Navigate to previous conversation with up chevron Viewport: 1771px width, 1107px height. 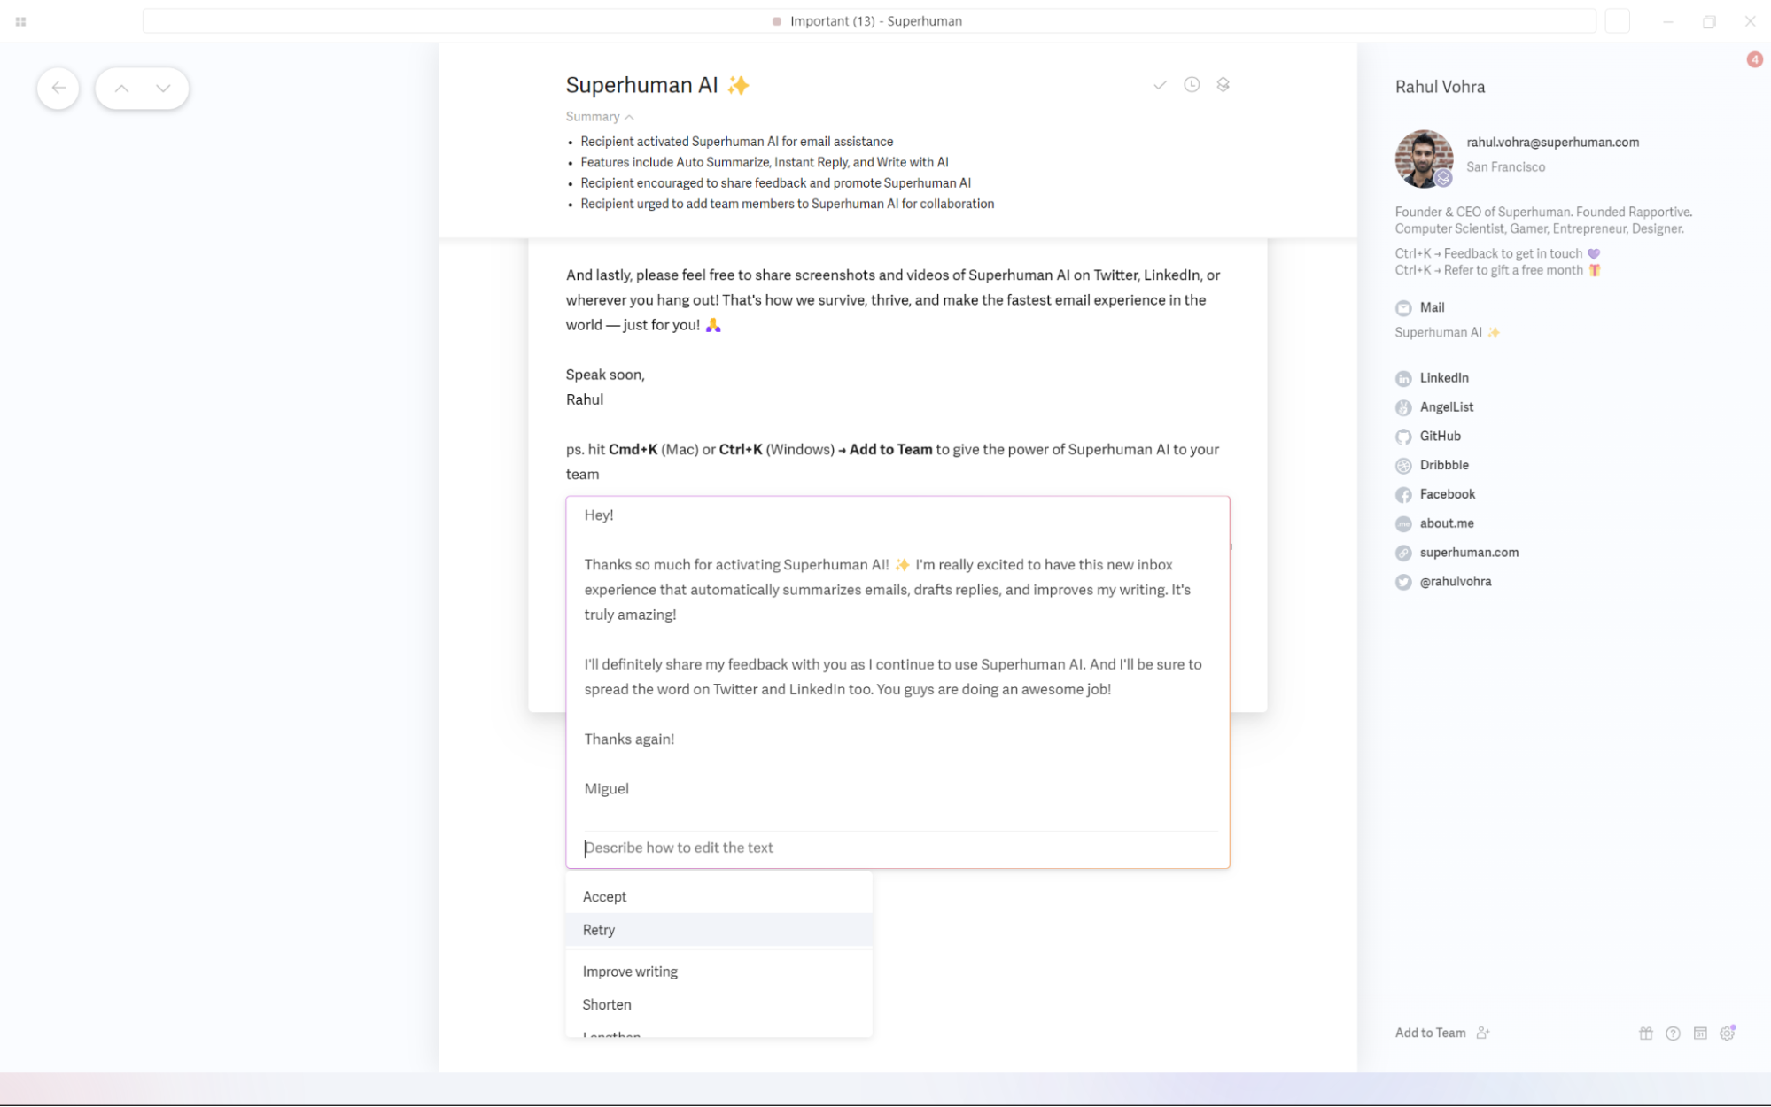(122, 88)
